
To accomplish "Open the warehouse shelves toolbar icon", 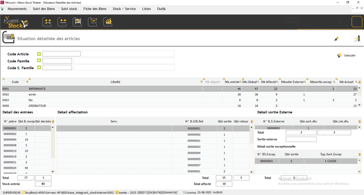I will click(x=77, y=22).
